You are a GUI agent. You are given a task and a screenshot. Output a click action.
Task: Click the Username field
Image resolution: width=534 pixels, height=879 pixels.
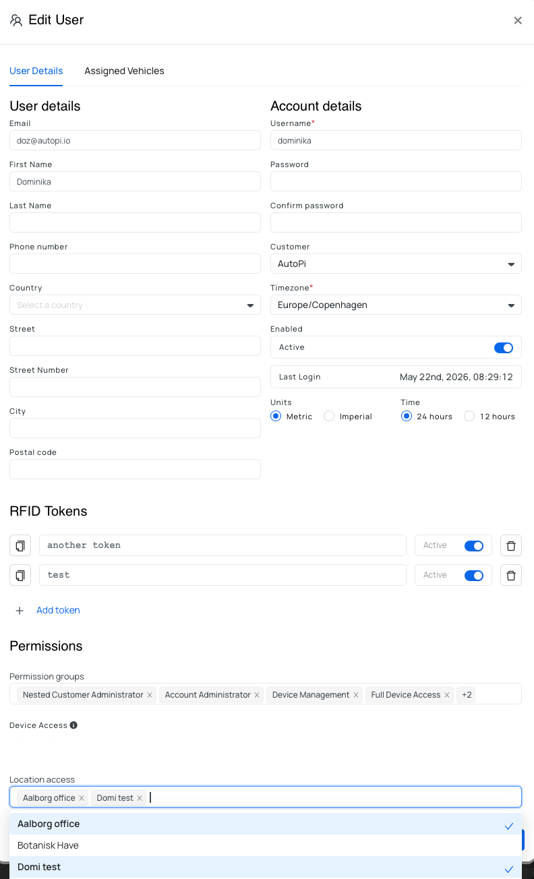[x=396, y=141]
